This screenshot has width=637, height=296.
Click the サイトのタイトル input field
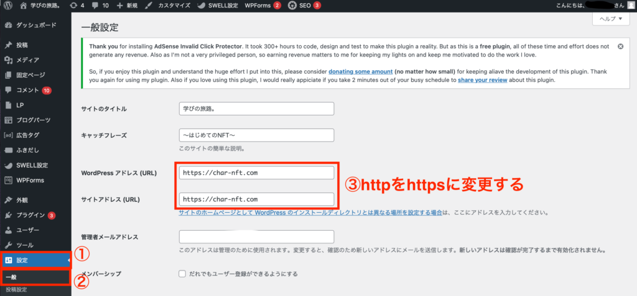coord(256,109)
